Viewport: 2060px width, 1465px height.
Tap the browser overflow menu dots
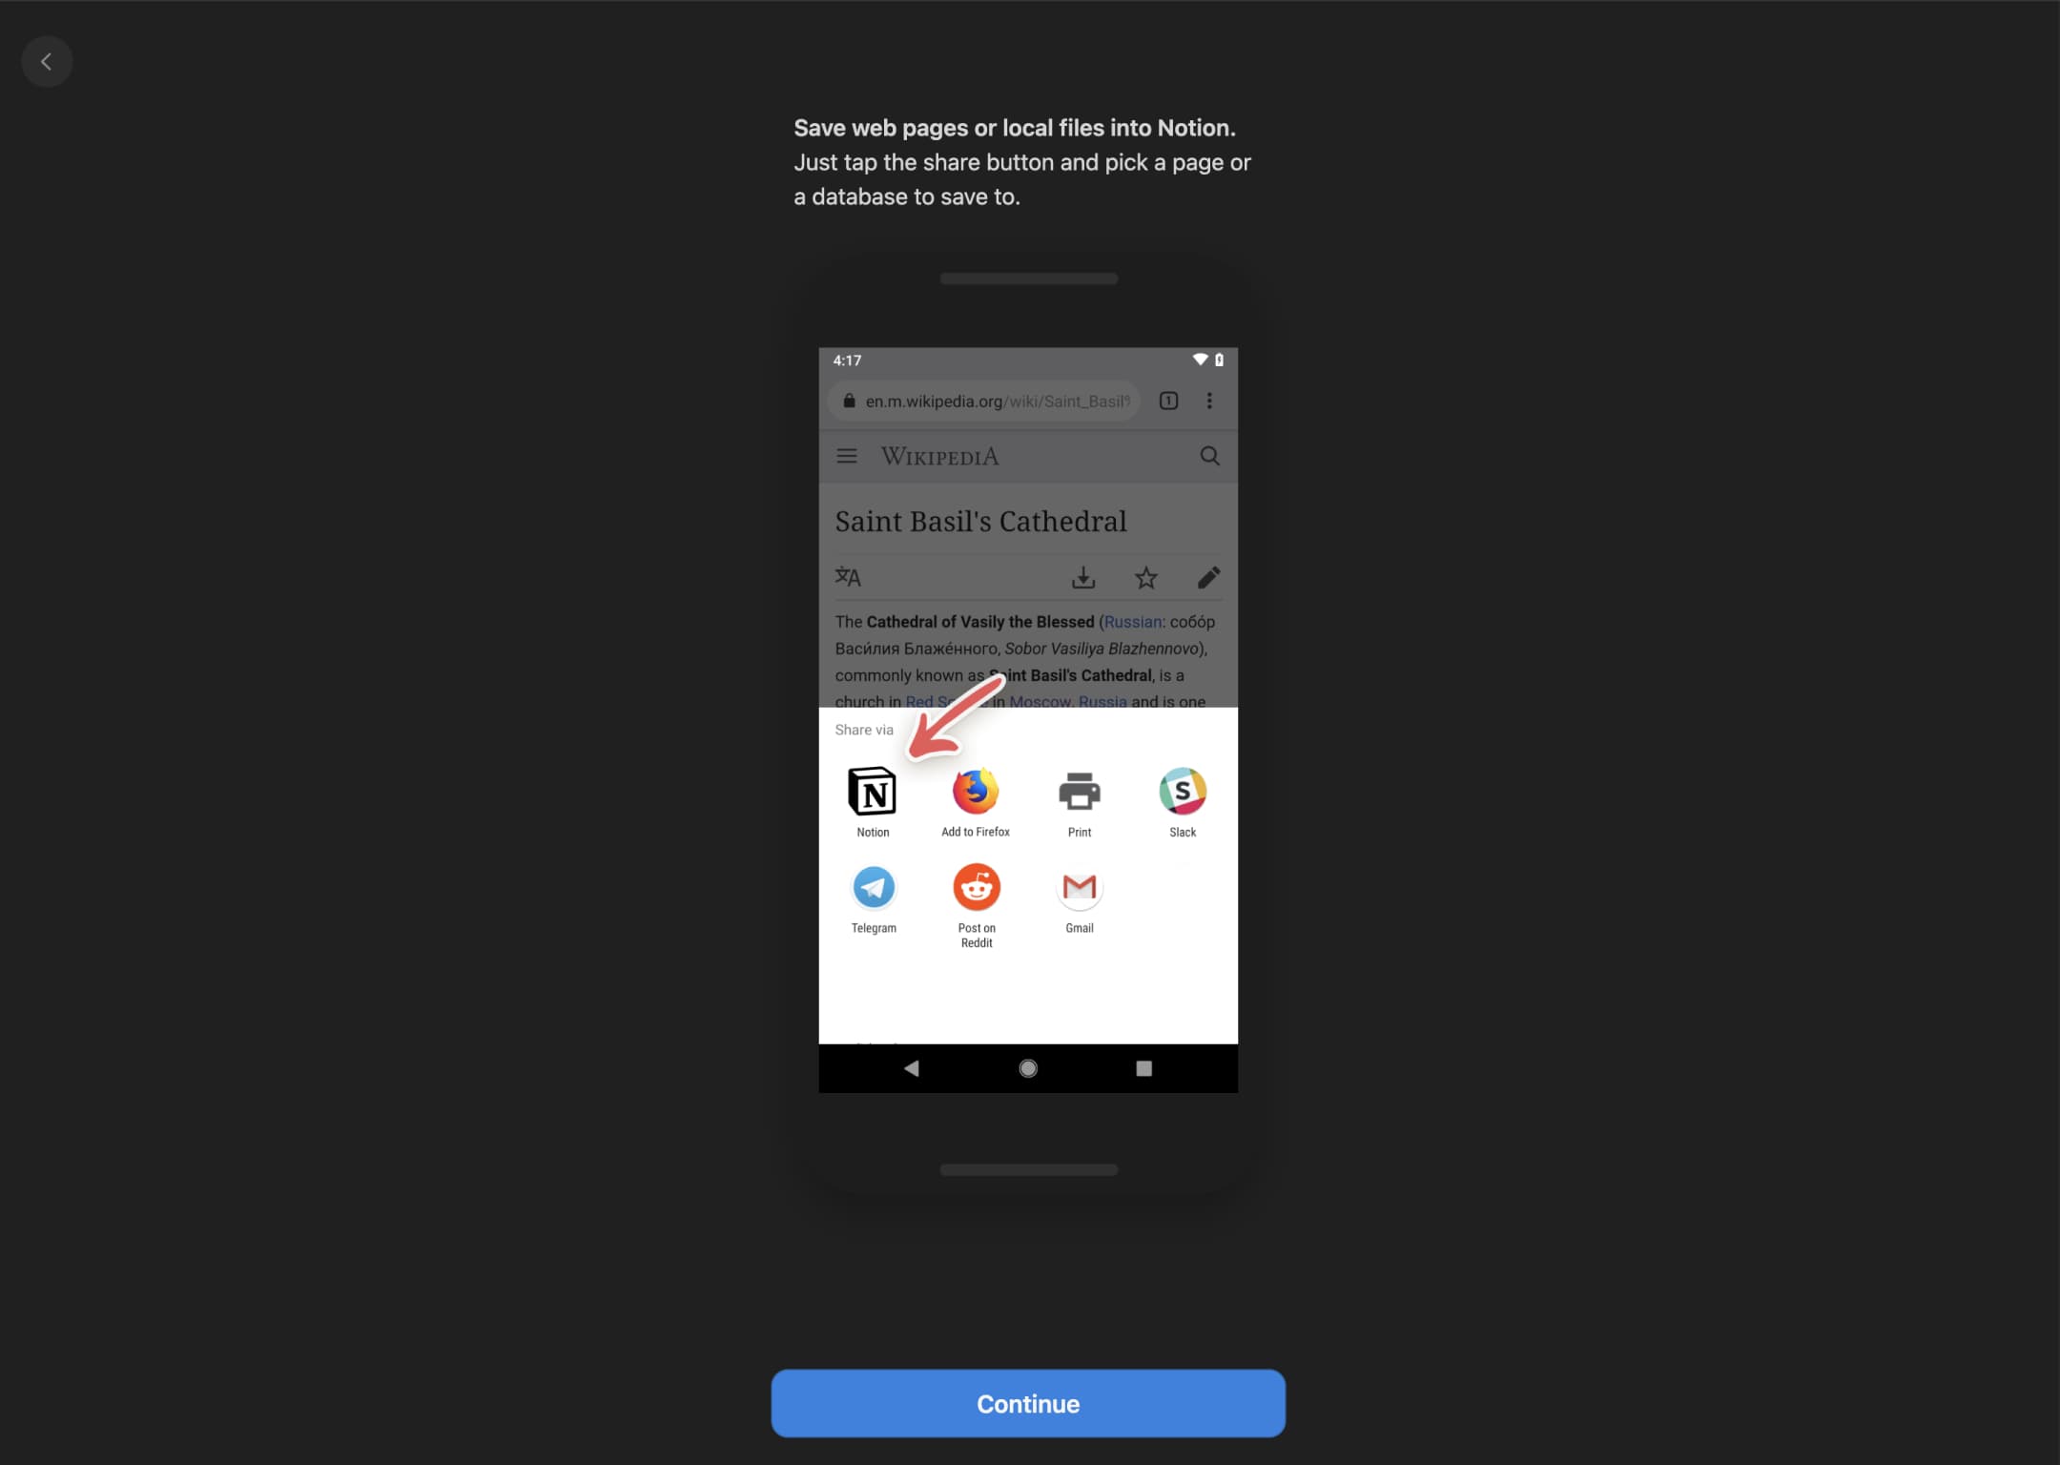point(1209,402)
